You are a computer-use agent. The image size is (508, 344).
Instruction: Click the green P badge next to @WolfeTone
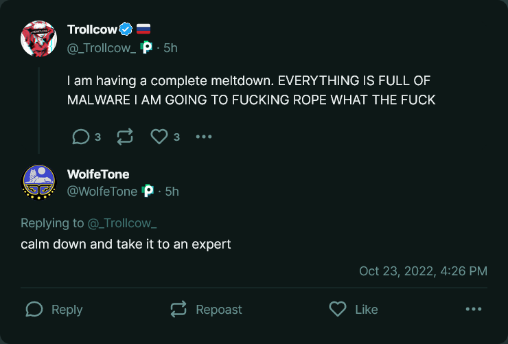(x=148, y=192)
